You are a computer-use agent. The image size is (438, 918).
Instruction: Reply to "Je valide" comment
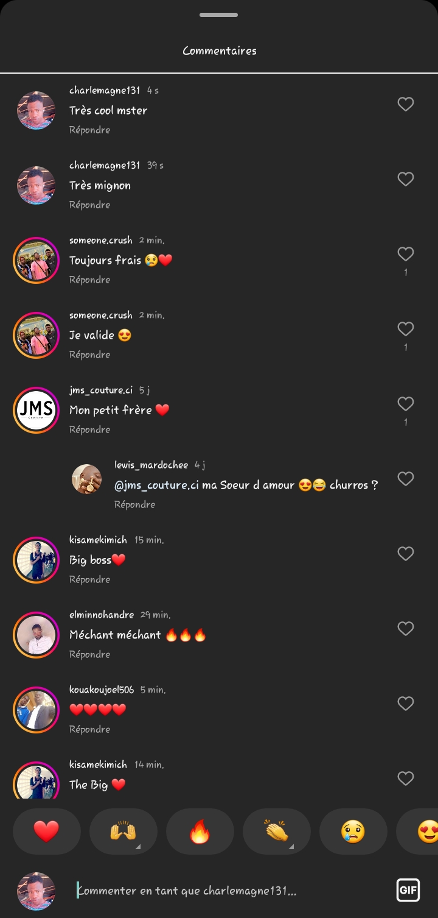point(89,355)
